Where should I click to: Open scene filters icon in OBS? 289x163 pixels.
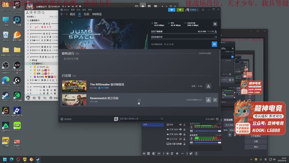154,154
